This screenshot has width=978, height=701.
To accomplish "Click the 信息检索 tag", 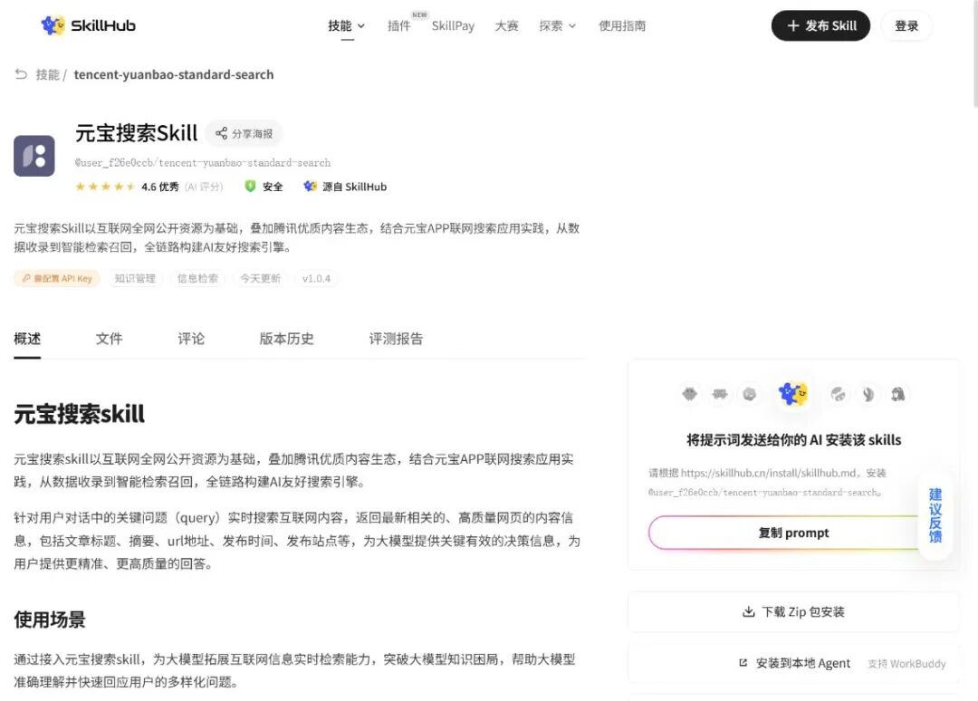I will [x=197, y=278].
